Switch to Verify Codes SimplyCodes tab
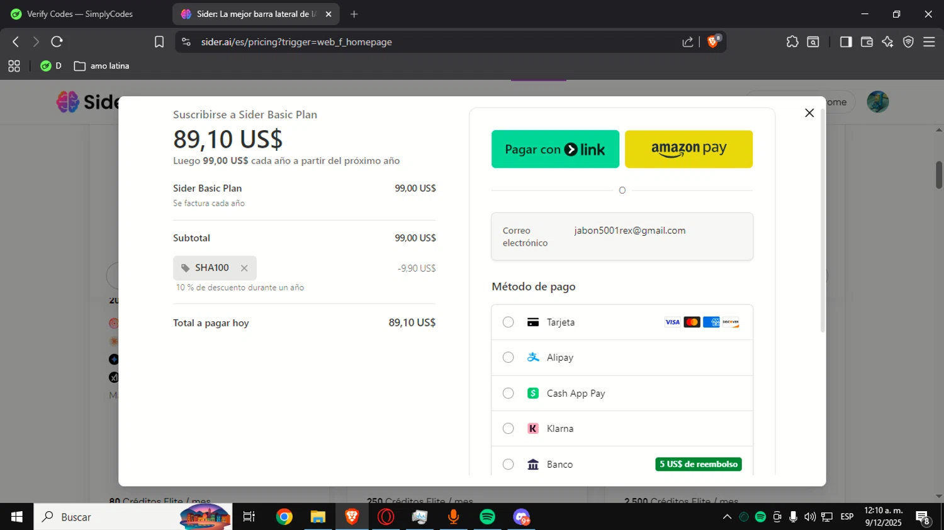This screenshot has height=530, width=944. coord(80,14)
